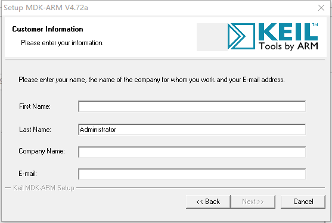Click the "Last Name:" label
Image resolution: width=332 pixels, height=223 pixels.
point(35,130)
